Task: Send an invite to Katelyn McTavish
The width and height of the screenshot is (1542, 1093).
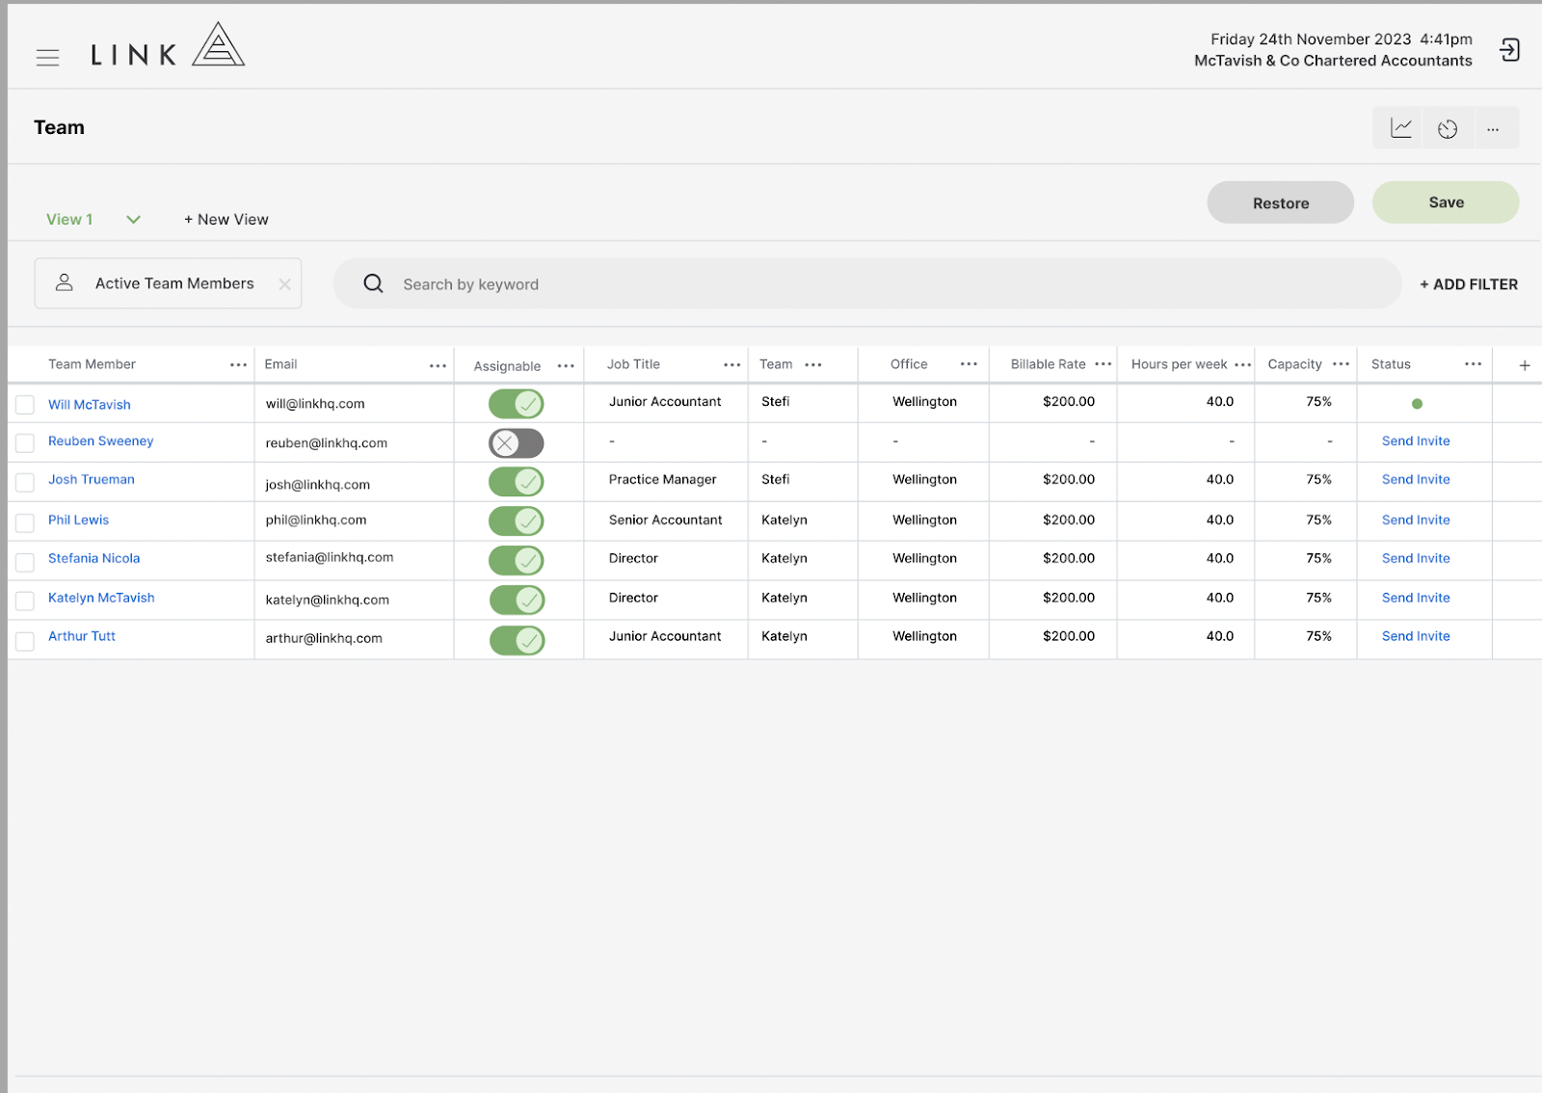Action: click(x=1415, y=598)
